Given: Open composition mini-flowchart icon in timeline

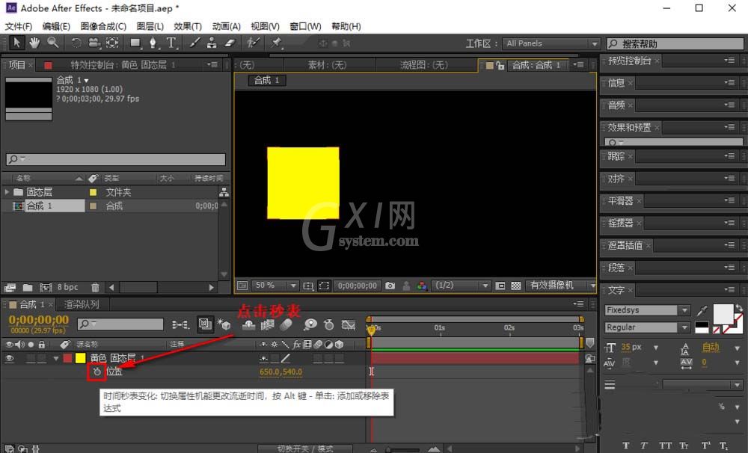Looking at the screenshot, I should click(x=180, y=324).
